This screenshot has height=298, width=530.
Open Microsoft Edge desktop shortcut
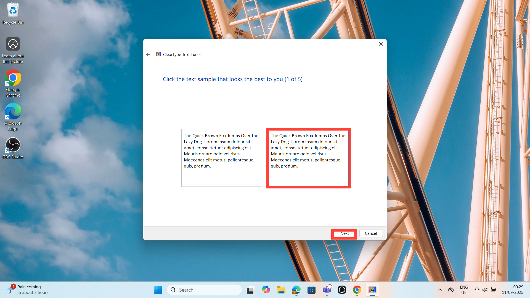pyautogui.click(x=13, y=117)
